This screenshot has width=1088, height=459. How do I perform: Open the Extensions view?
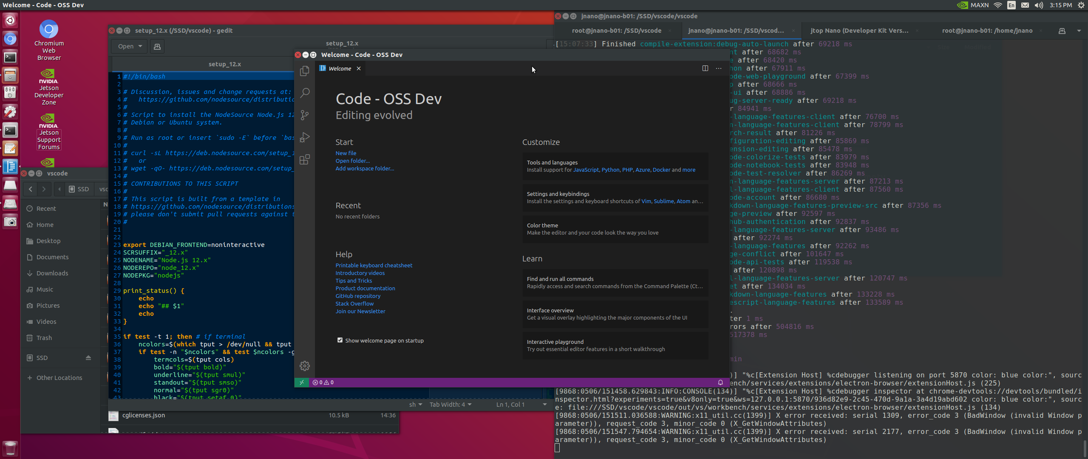304,159
